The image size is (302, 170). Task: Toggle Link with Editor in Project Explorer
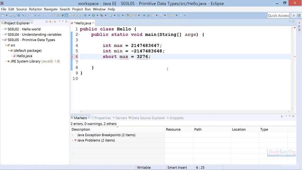[50, 22]
